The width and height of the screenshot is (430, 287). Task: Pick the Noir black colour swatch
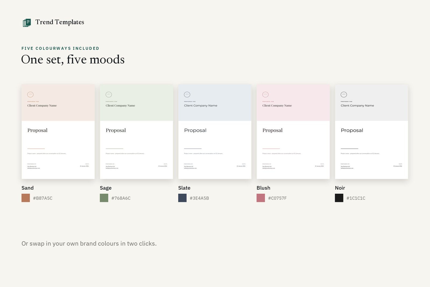339,198
